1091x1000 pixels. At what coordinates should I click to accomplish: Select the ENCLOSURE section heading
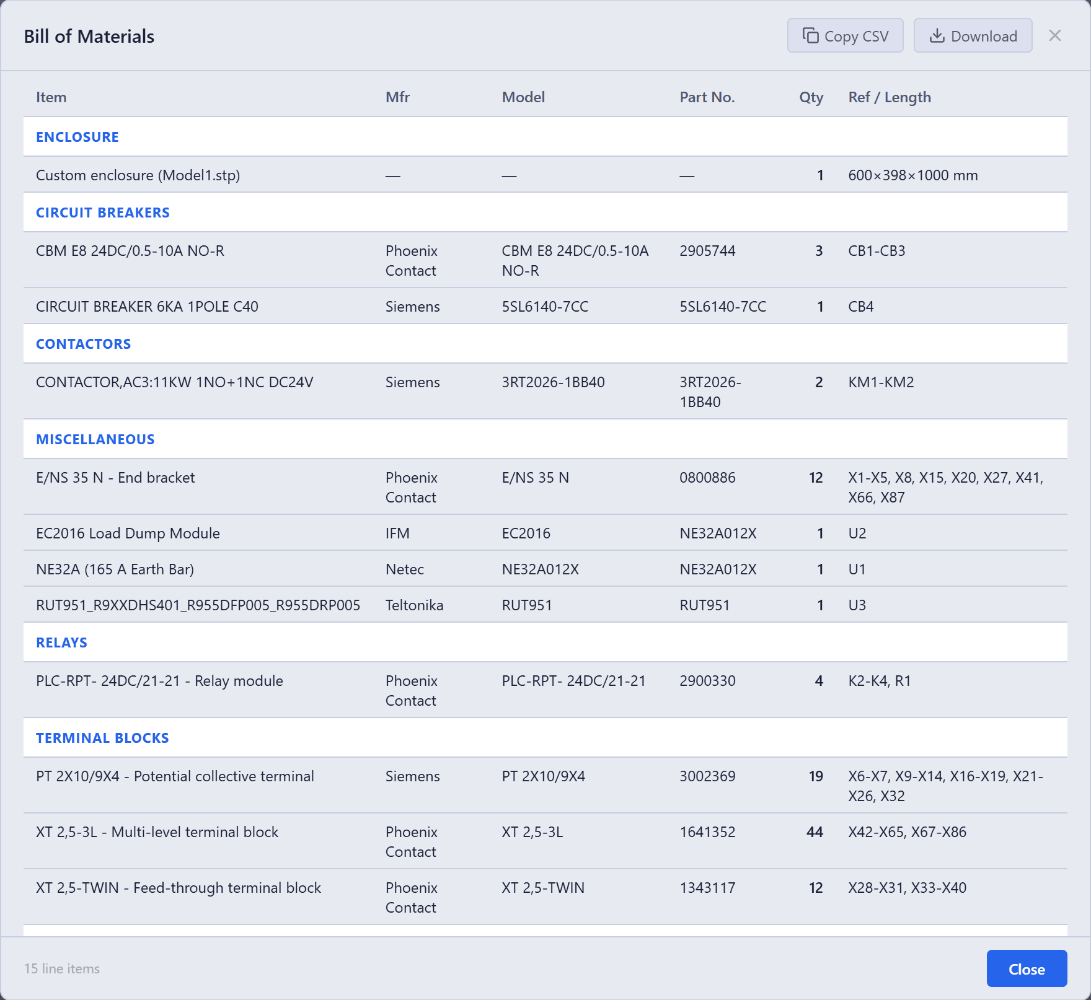pos(77,137)
